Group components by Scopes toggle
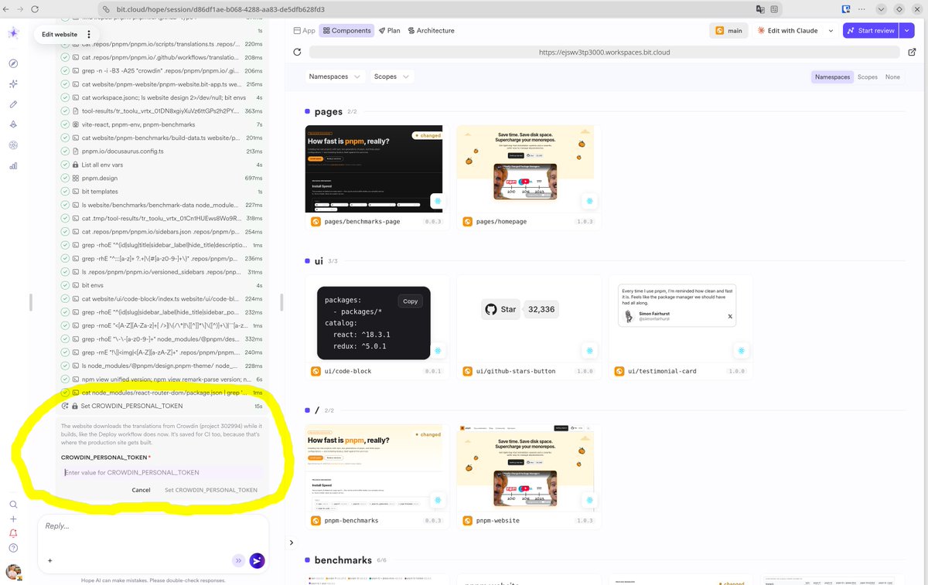928x585 pixels. pyautogui.click(x=868, y=77)
